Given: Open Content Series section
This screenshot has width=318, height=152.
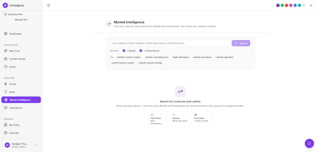Looking at the screenshot, I should click(x=21, y=59).
